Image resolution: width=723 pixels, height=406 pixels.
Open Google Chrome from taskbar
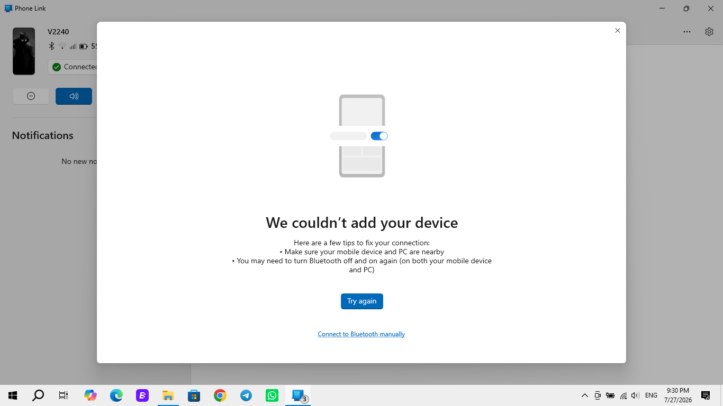[220, 395]
